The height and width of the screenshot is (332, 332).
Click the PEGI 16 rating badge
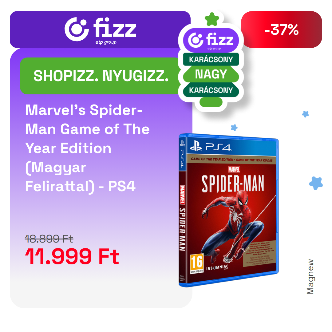197,263
